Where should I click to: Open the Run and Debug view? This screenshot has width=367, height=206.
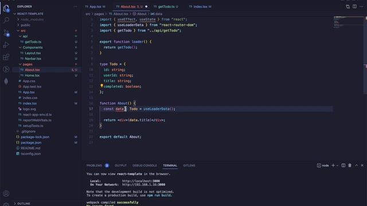coord(6,45)
